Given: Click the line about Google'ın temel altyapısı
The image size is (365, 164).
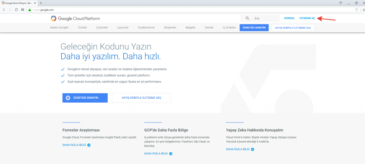Looking at the screenshot, I should coord(117,69).
